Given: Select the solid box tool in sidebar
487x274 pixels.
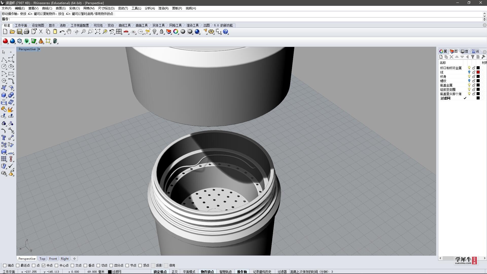Looking at the screenshot, I should click(x=4, y=95).
